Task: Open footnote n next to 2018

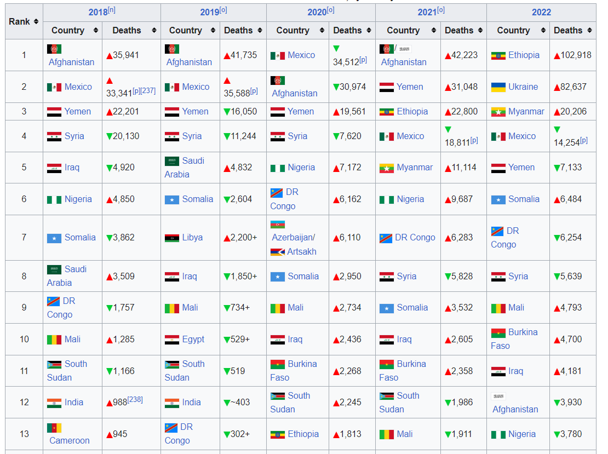Action: pyautogui.click(x=112, y=10)
